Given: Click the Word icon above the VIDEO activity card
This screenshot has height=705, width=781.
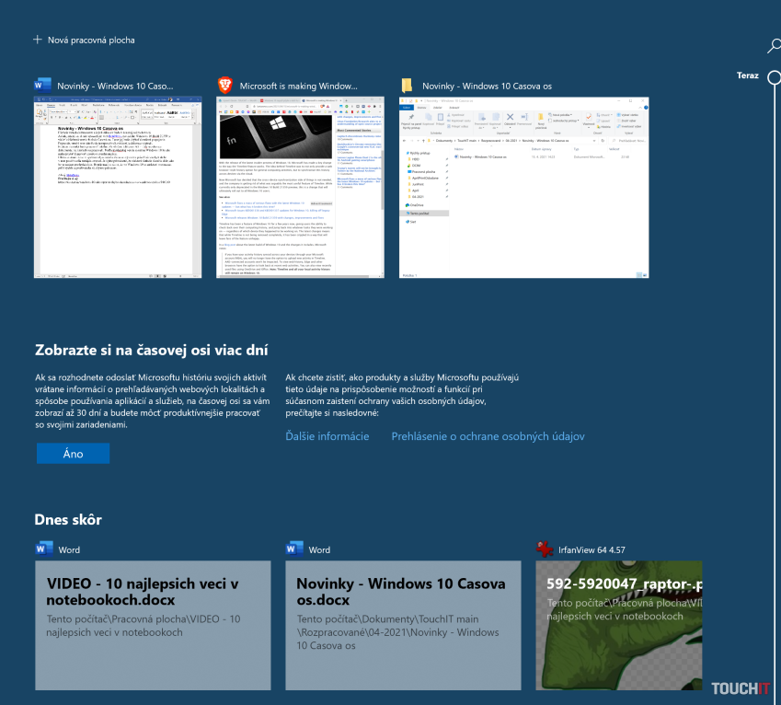Looking at the screenshot, I should 43,549.
